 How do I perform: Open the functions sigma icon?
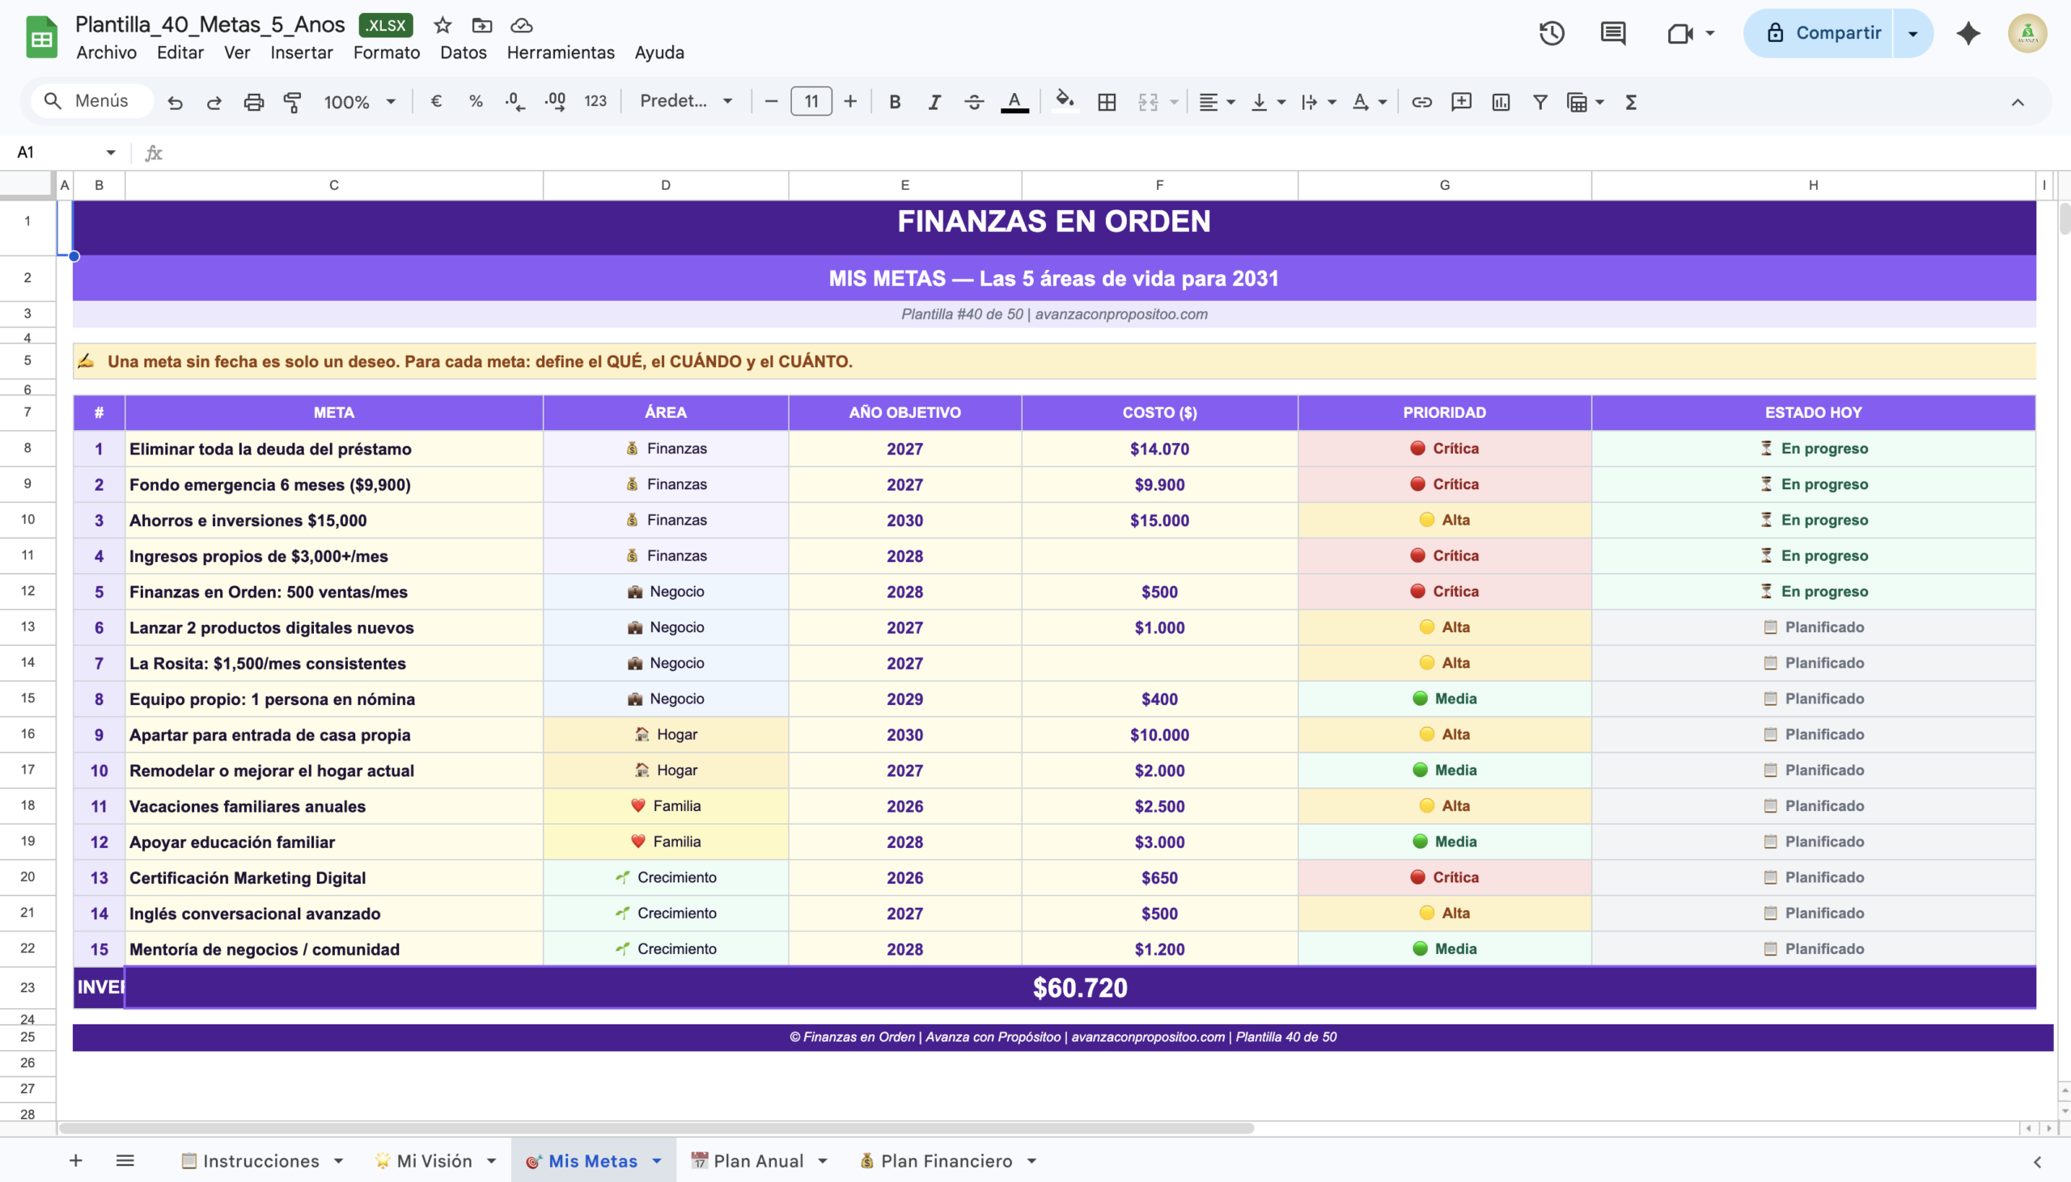click(x=1630, y=102)
